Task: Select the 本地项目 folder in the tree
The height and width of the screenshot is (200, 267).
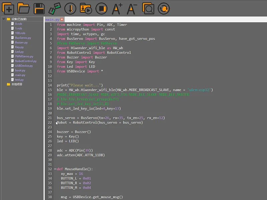Action: tap(17, 84)
